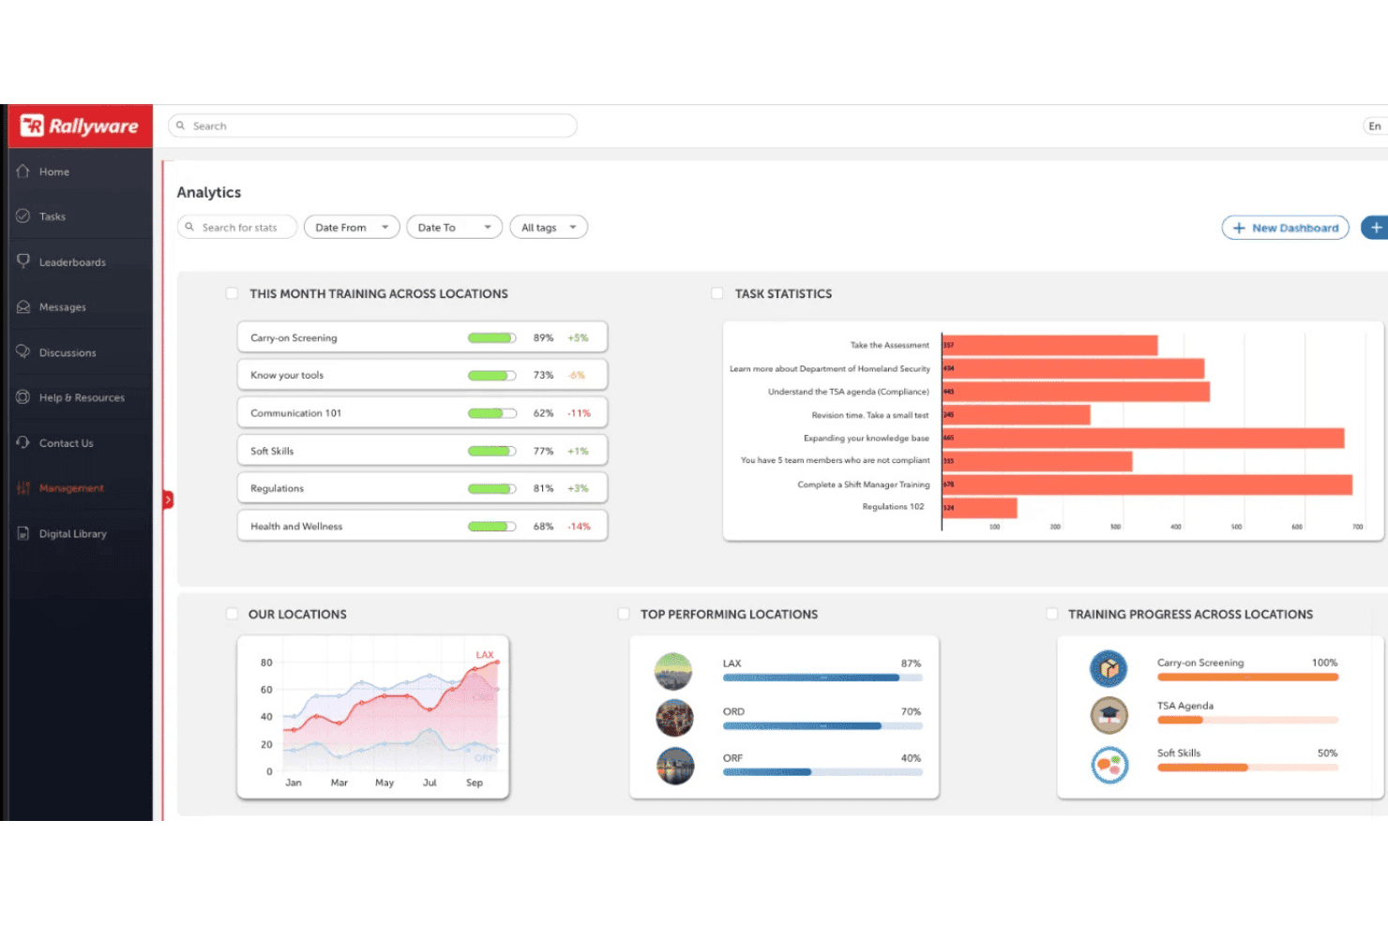The height and width of the screenshot is (925, 1388).
Task: Click the TSA Agenda graduation cap icon
Action: (x=1109, y=715)
